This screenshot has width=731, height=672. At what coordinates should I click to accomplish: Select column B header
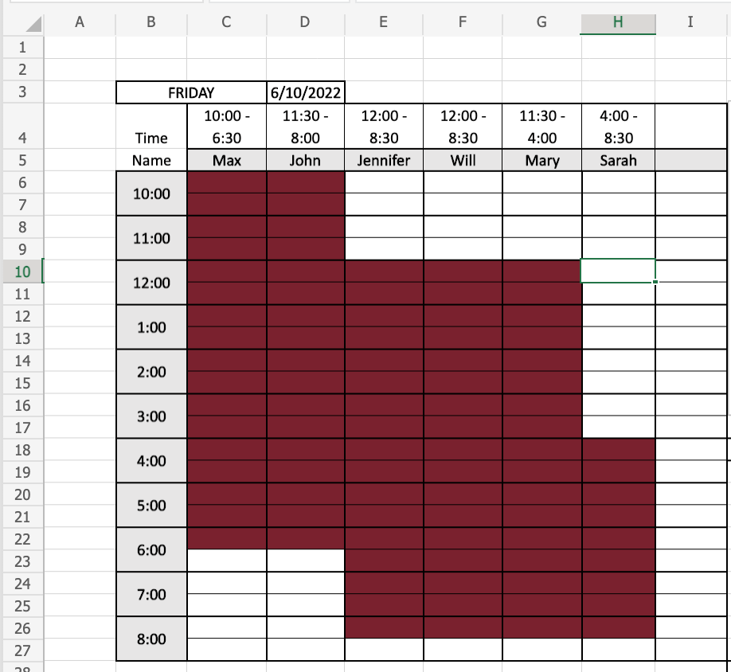151,22
